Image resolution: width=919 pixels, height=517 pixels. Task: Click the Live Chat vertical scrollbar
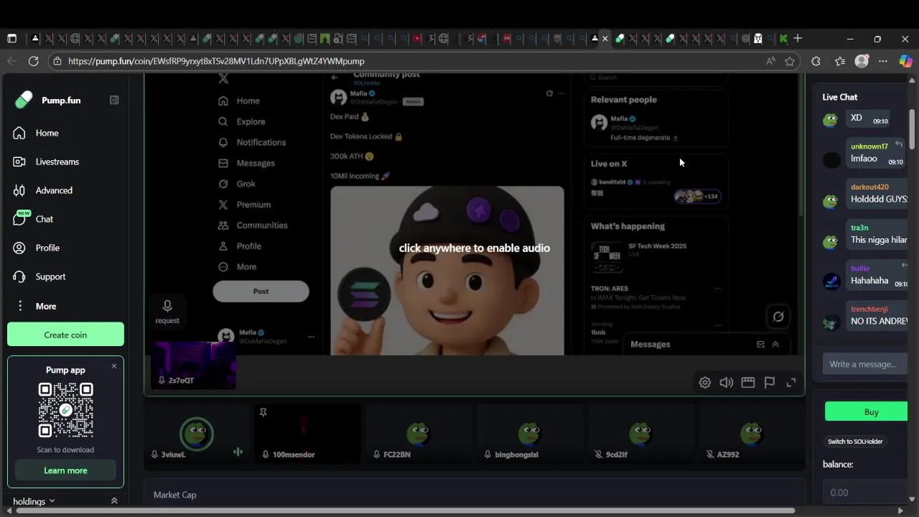(x=912, y=129)
